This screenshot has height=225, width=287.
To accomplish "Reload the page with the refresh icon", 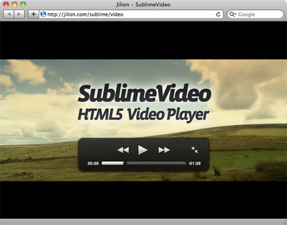I will (x=218, y=14).
